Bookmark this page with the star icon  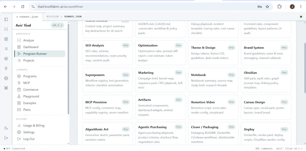[267, 6]
